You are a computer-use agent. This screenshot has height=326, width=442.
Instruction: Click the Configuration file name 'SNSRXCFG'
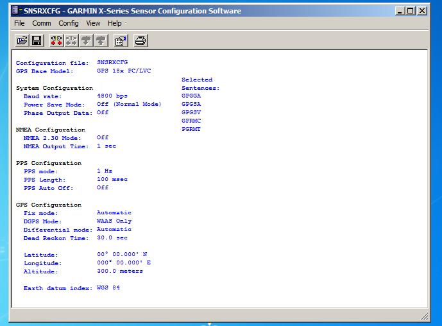(112, 62)
